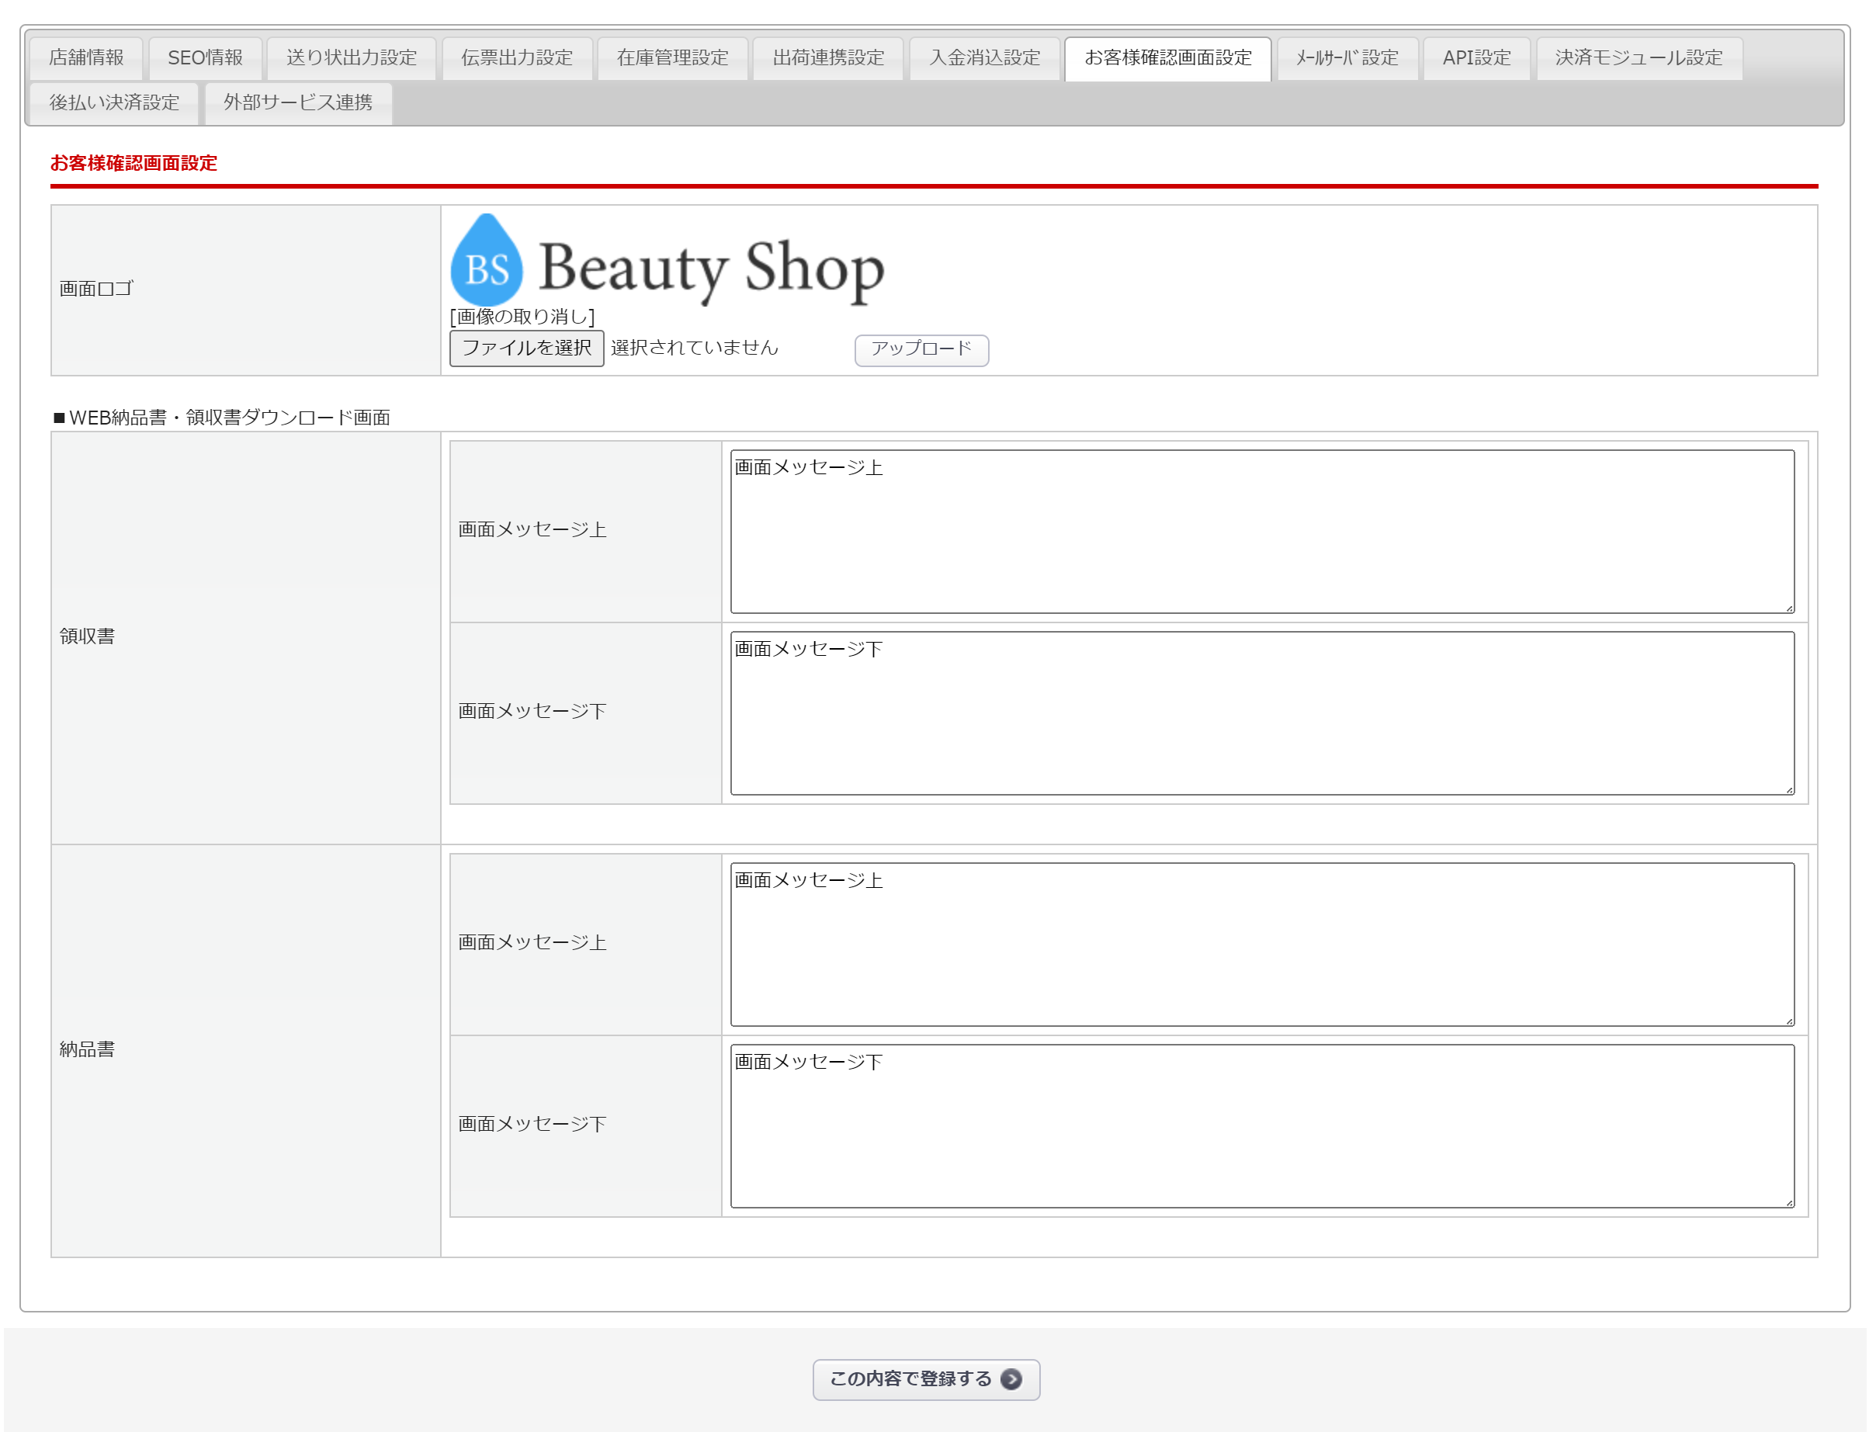The width and height of the screenshot is (1876, 1432).
Task: Open the 送り状出力設定 tab
Action: pos(352,58)
